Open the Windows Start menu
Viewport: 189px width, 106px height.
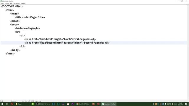coord(2,104)
